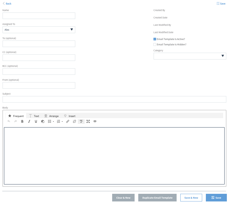Viewport: 228px width, 204px height.
Task: Toggle bold formatting in the body editor
Action: (22, 121)
